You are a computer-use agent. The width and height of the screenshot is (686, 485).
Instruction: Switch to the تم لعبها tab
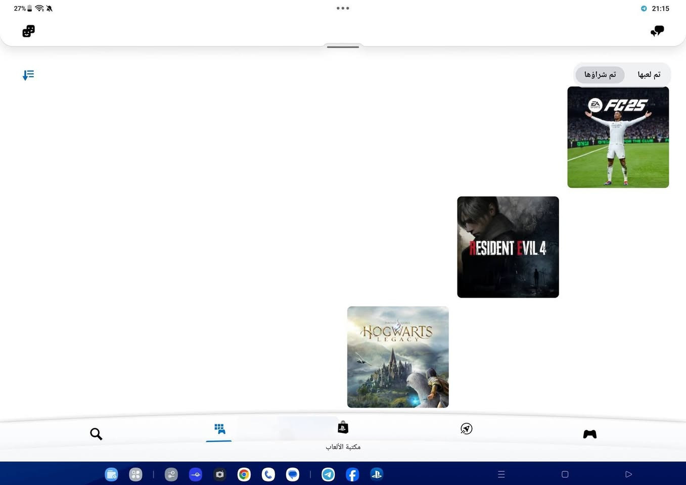(x=649, y=75)
